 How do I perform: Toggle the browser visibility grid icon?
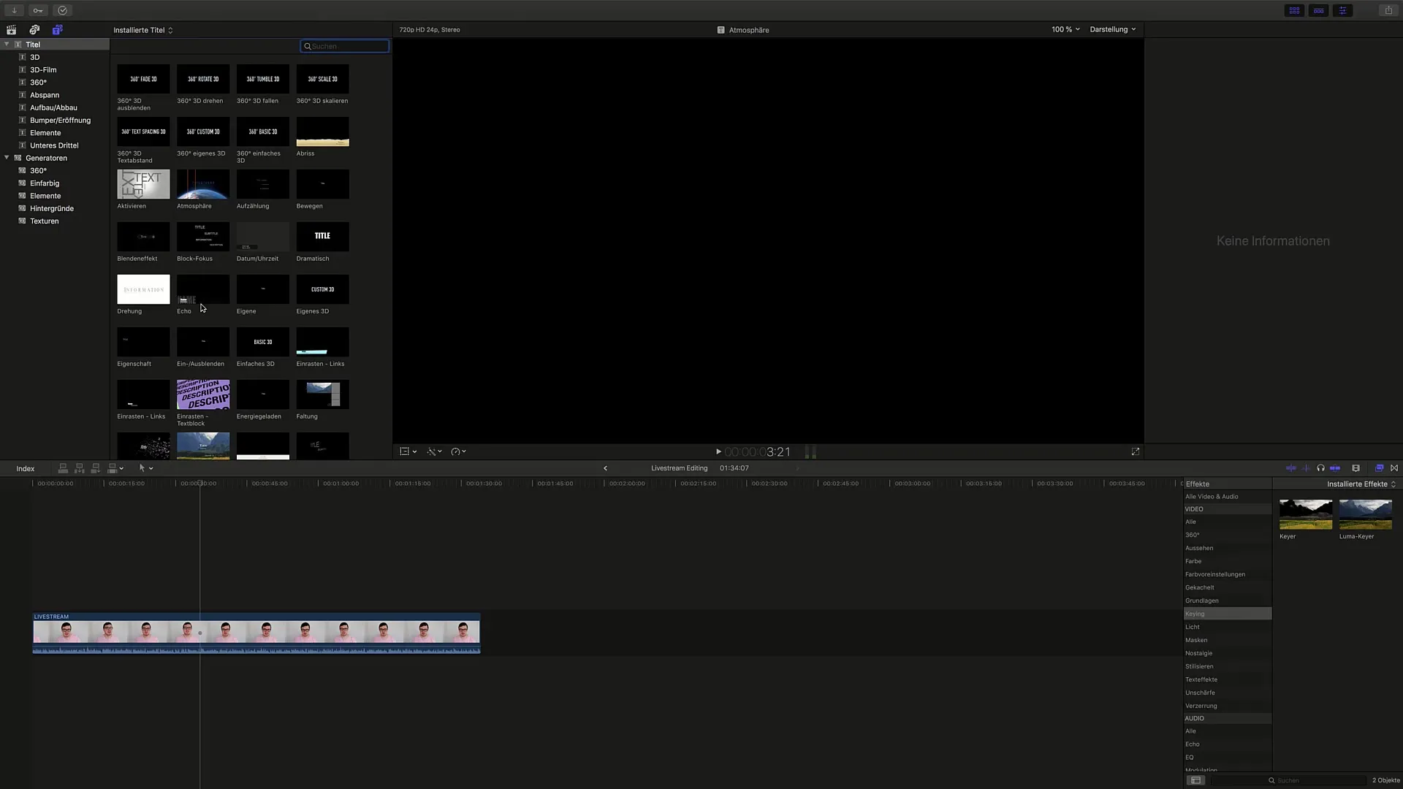(1294, 10)
